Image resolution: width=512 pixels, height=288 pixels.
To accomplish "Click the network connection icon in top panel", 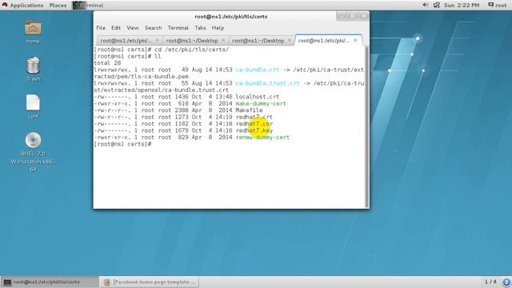I will [x=437, y=5].
